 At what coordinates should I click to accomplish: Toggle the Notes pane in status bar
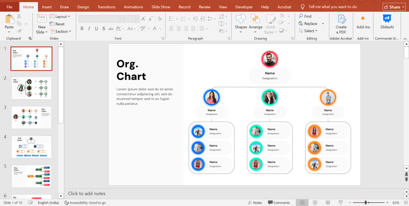[x=255, y=203]
